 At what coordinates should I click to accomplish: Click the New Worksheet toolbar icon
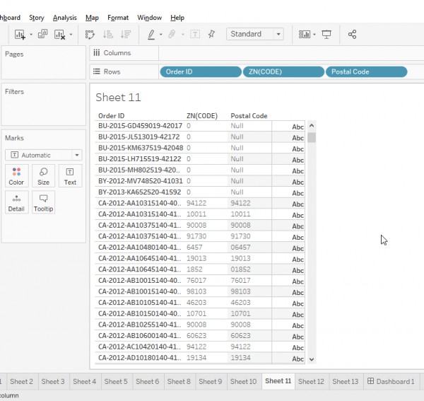coord(19,34)
